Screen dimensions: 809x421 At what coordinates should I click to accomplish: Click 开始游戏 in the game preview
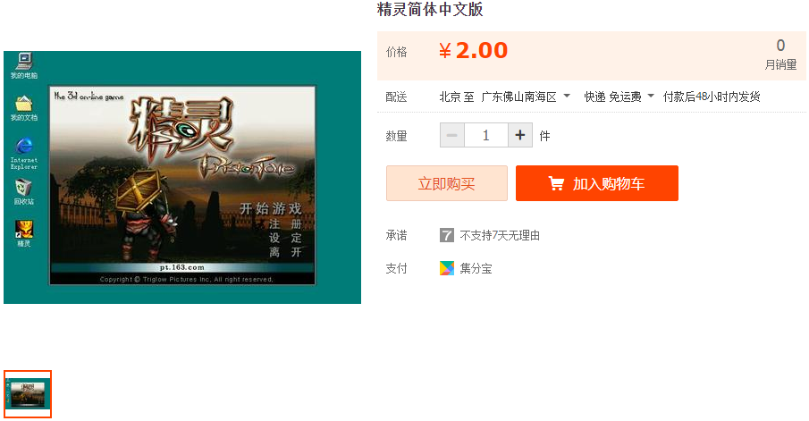tap(270, 208)
